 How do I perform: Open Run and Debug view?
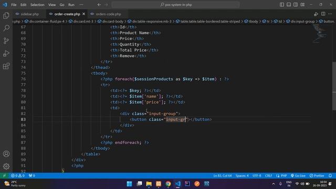6,54
